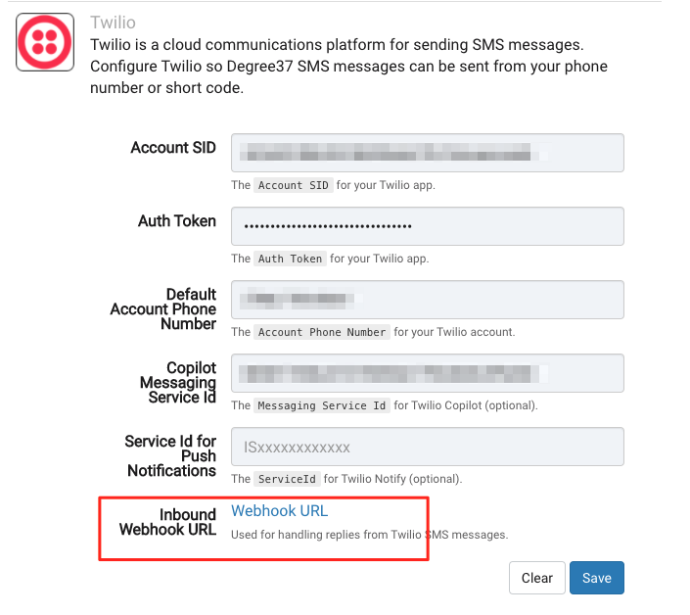Click the Copilot Messaging Service Id field
Viewport: 690px width, 615px height.
428,373
